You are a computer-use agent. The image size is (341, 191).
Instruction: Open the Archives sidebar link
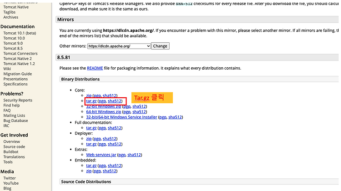pyautogui.click(x=10, y=17)
